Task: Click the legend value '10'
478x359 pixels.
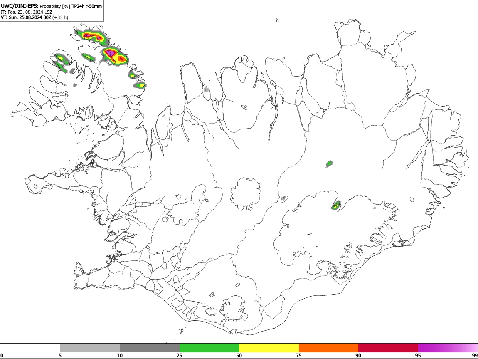Action: click(120, 355)
